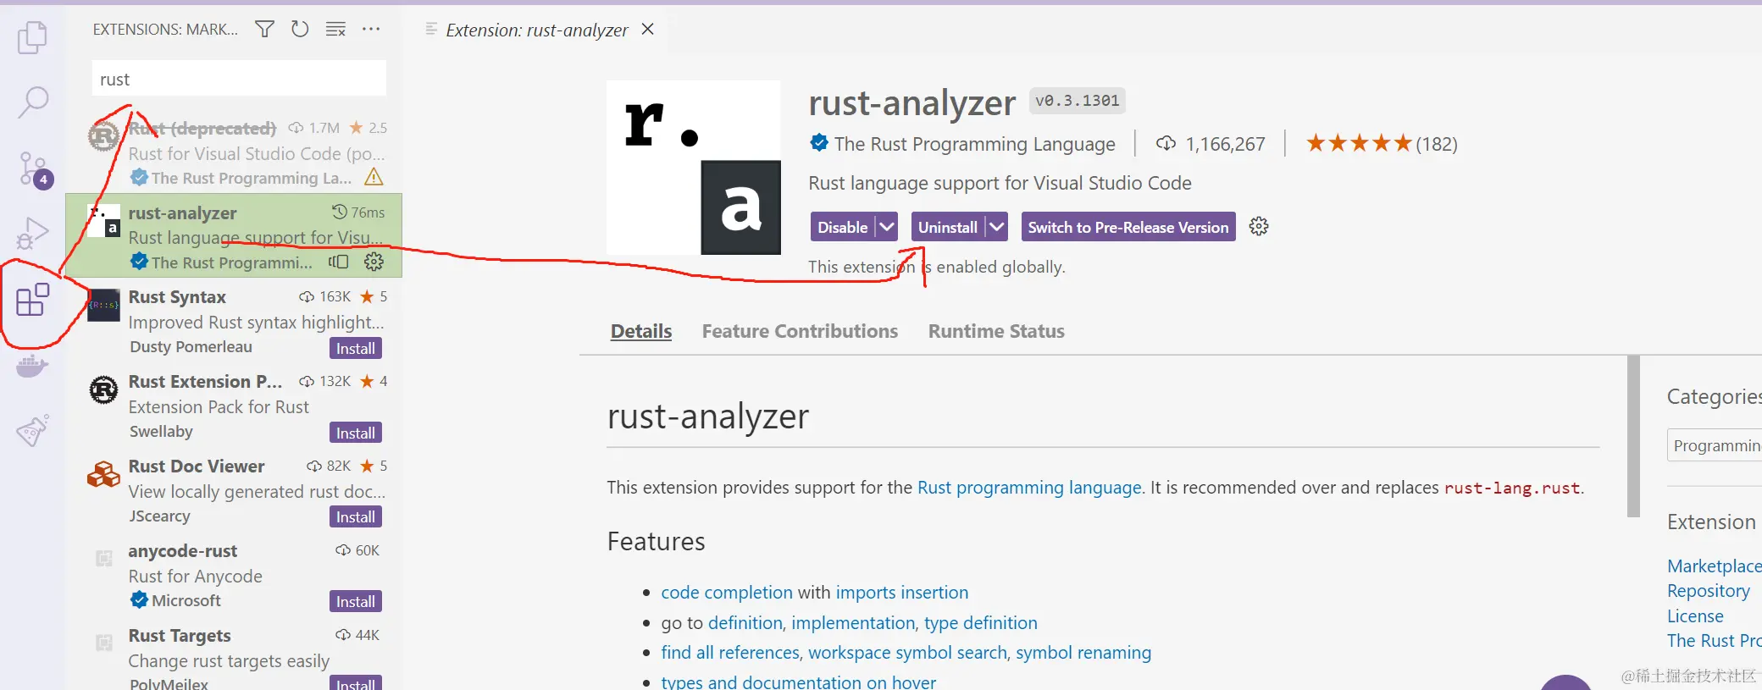Open the Repository resource link
Viewport: 1762px width, 690px height.
pyautogui.click(x=1708, y=591)
